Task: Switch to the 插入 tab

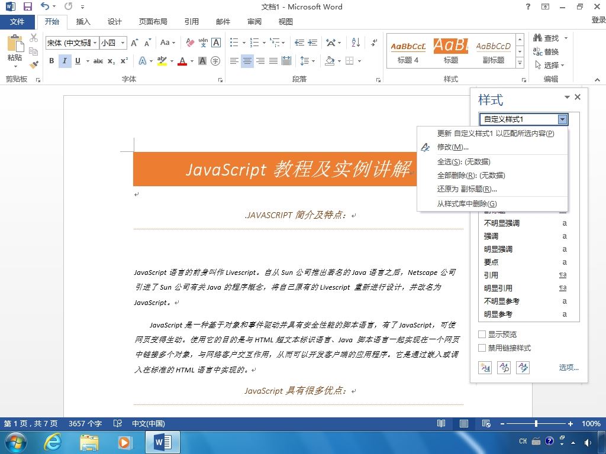Action: point(83,22)
